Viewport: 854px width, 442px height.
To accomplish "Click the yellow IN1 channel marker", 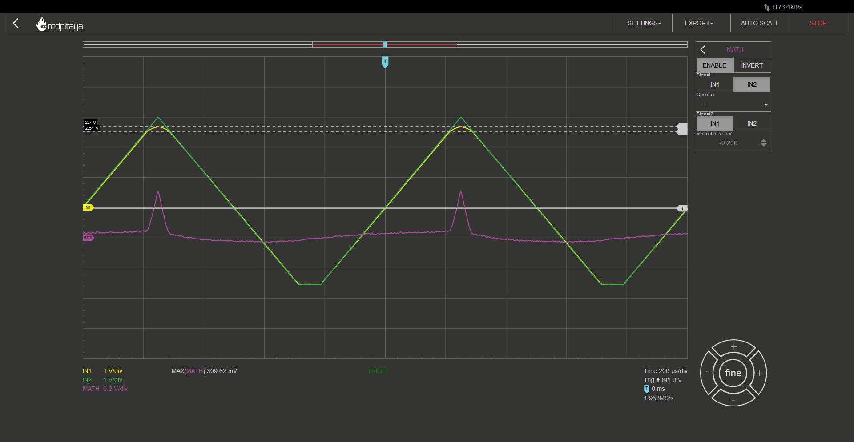I will 88,207.
